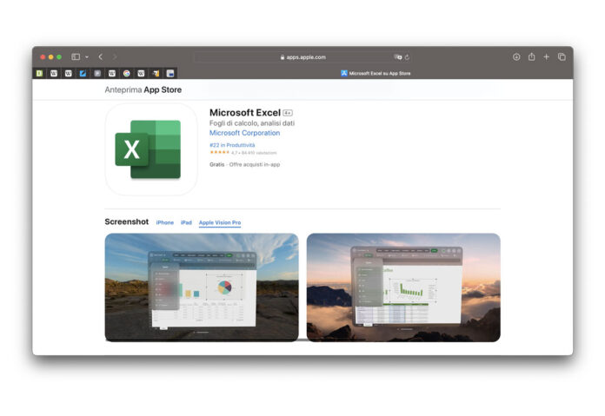Open the yellow T pinned tab

point(156,73)
